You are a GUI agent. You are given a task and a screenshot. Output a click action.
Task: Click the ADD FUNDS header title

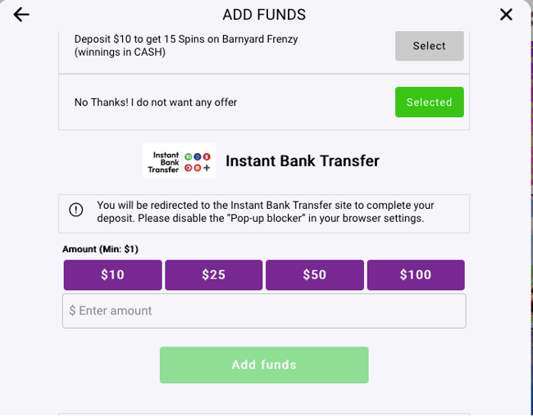pyautogui.click(x=264, y=15)
